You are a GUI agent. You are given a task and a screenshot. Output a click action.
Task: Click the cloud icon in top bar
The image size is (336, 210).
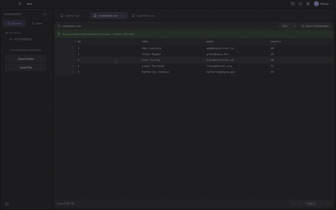(300, 4)
